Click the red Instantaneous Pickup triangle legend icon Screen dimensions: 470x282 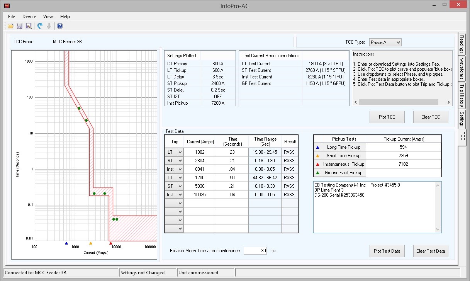tap(318, 164)
